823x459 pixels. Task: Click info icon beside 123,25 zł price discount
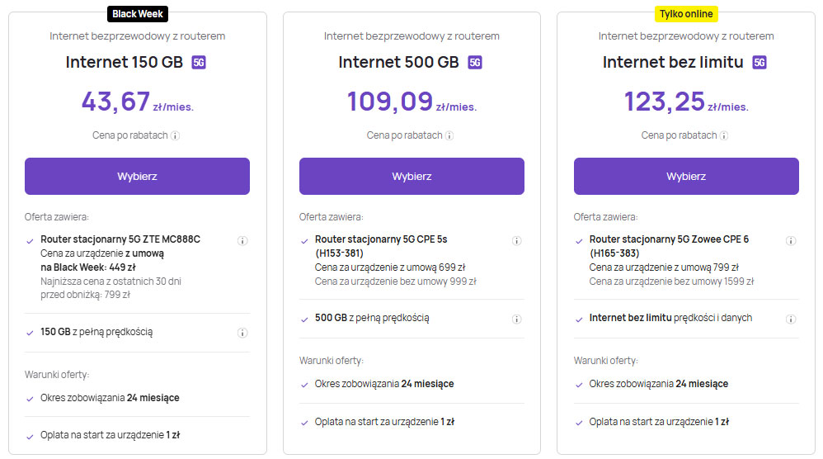coord(724,135)
